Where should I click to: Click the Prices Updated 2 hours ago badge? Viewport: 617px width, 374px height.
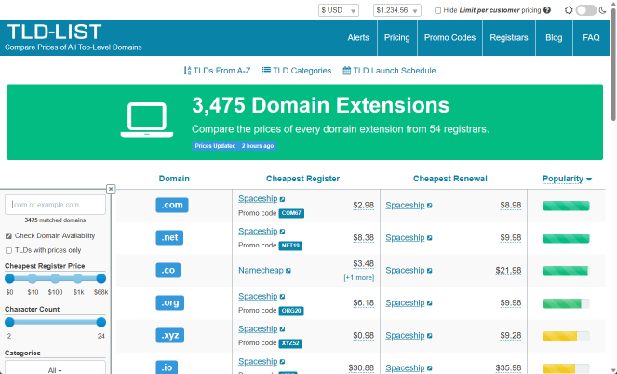coord(235,146)
